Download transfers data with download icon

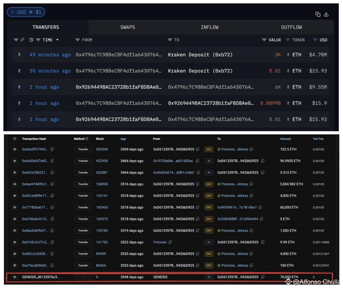coord(326,14)
